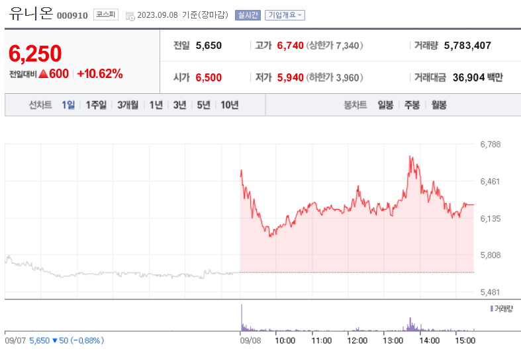Open the 기업개요 dropdown
The width and height of the screenshot is (521, 357).
pyautogui.click(x=285, y=15)
